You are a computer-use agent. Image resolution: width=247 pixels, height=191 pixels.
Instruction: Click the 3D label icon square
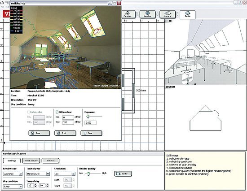(x=167, y=21)
